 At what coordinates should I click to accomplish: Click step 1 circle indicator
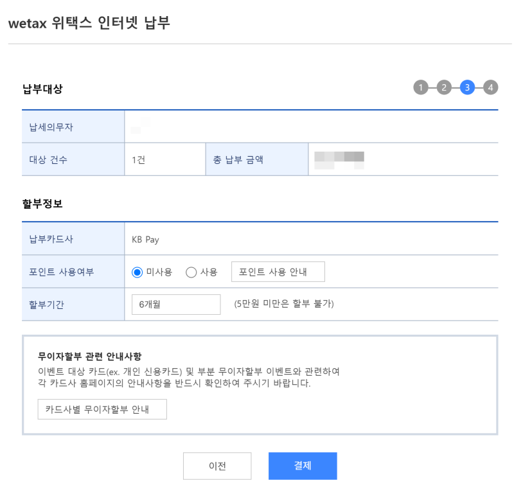click(421, 87)
